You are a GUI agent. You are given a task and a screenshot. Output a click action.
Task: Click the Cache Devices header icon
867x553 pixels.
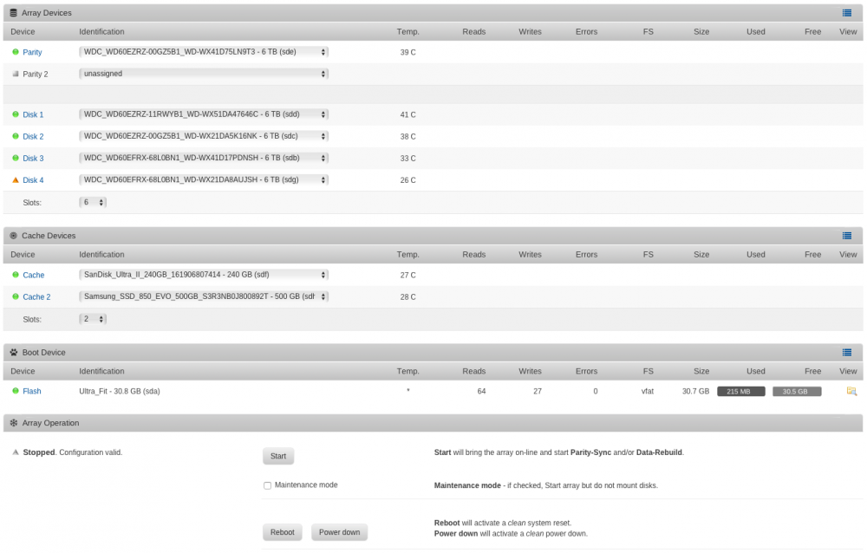pyautogui.click(x=13, y=236)
